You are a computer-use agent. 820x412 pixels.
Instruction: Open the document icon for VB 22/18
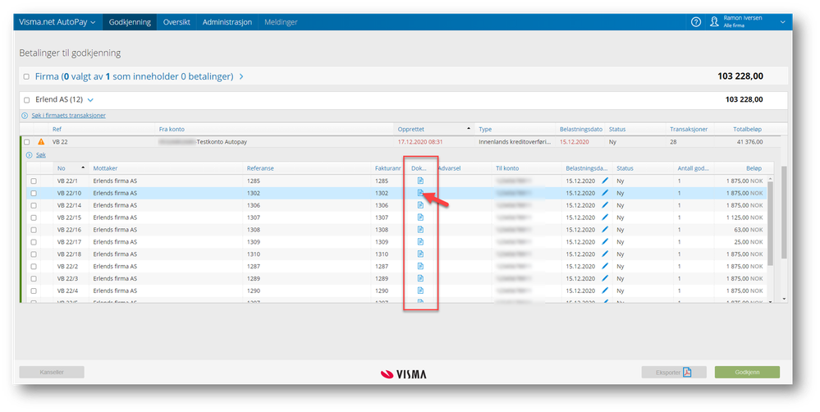420,254
